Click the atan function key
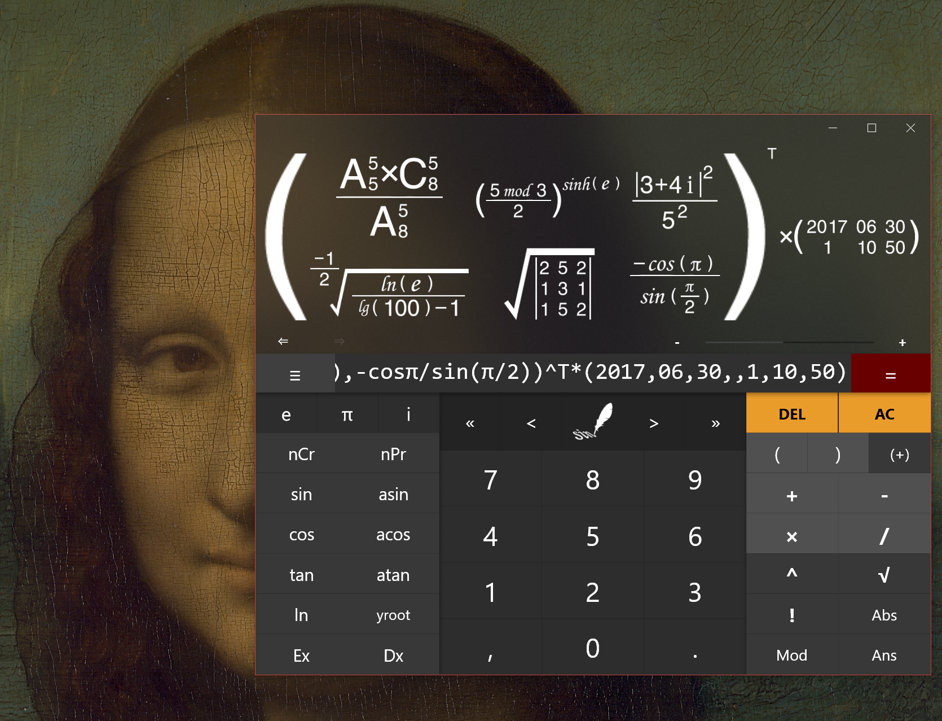Image resolution: width=942 pixels, height=721 pixels. (x=393, y=575)
